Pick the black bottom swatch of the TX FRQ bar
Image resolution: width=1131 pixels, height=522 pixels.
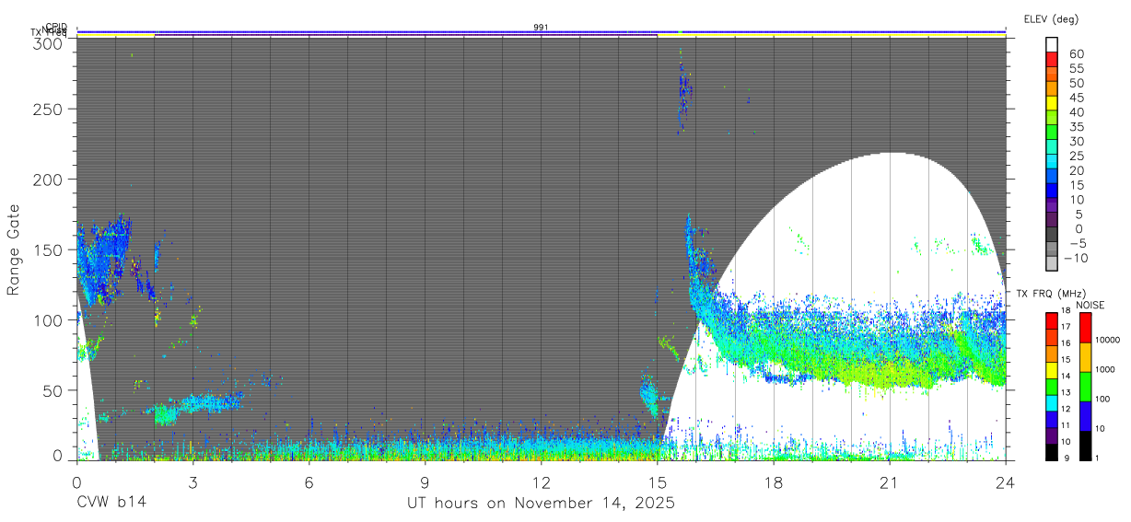pos(1052,452)
